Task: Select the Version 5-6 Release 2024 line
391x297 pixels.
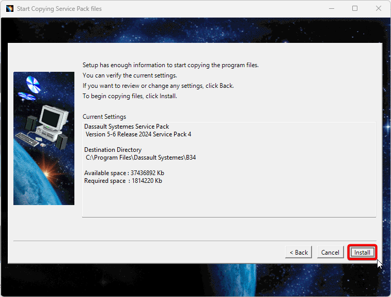Action: pyautogui.click(x=138, y=134)
